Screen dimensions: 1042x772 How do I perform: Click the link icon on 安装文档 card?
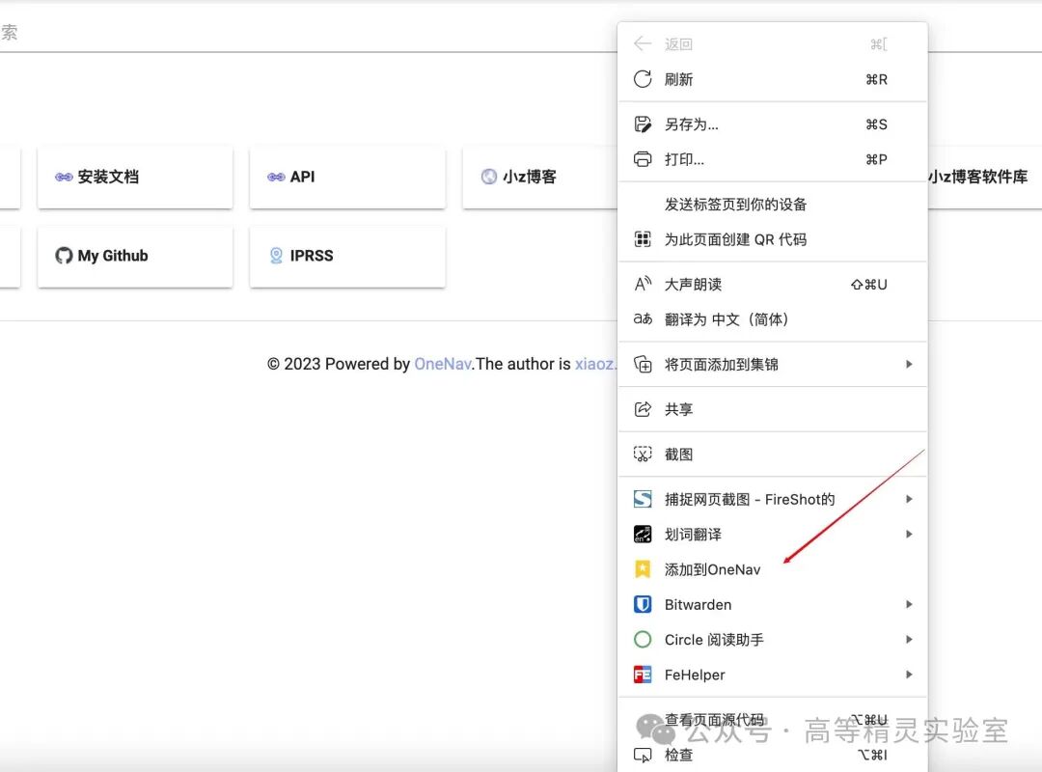pyautogui.click(x=64, y=177)
